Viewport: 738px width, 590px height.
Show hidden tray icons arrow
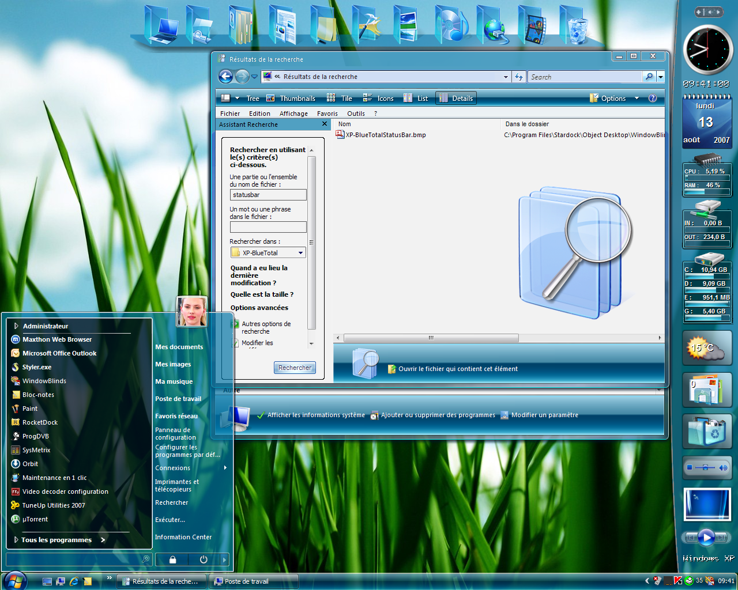[647, 581]
